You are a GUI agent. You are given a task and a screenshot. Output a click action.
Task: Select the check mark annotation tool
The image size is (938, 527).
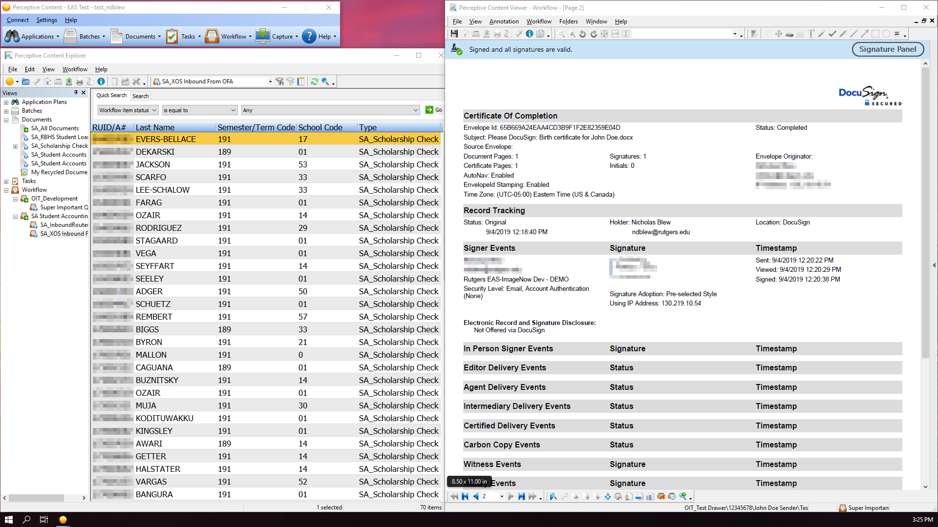[x=832, y=34]
